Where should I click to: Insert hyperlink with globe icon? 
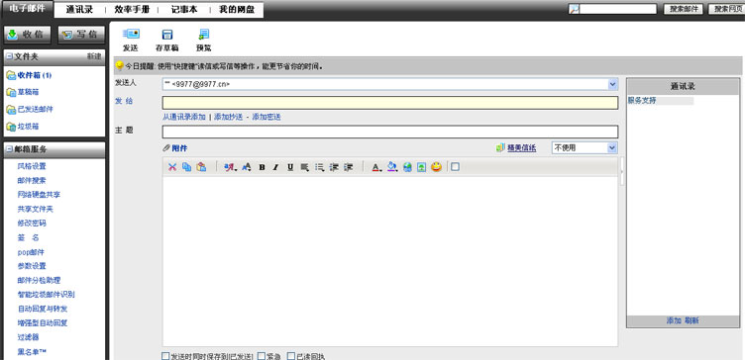coord(407,167)
